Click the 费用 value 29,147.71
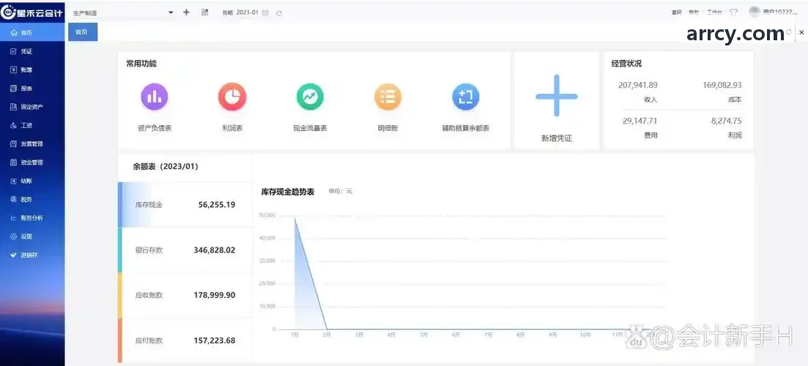The width and height of the screenshot is (808, 366). 640,122
